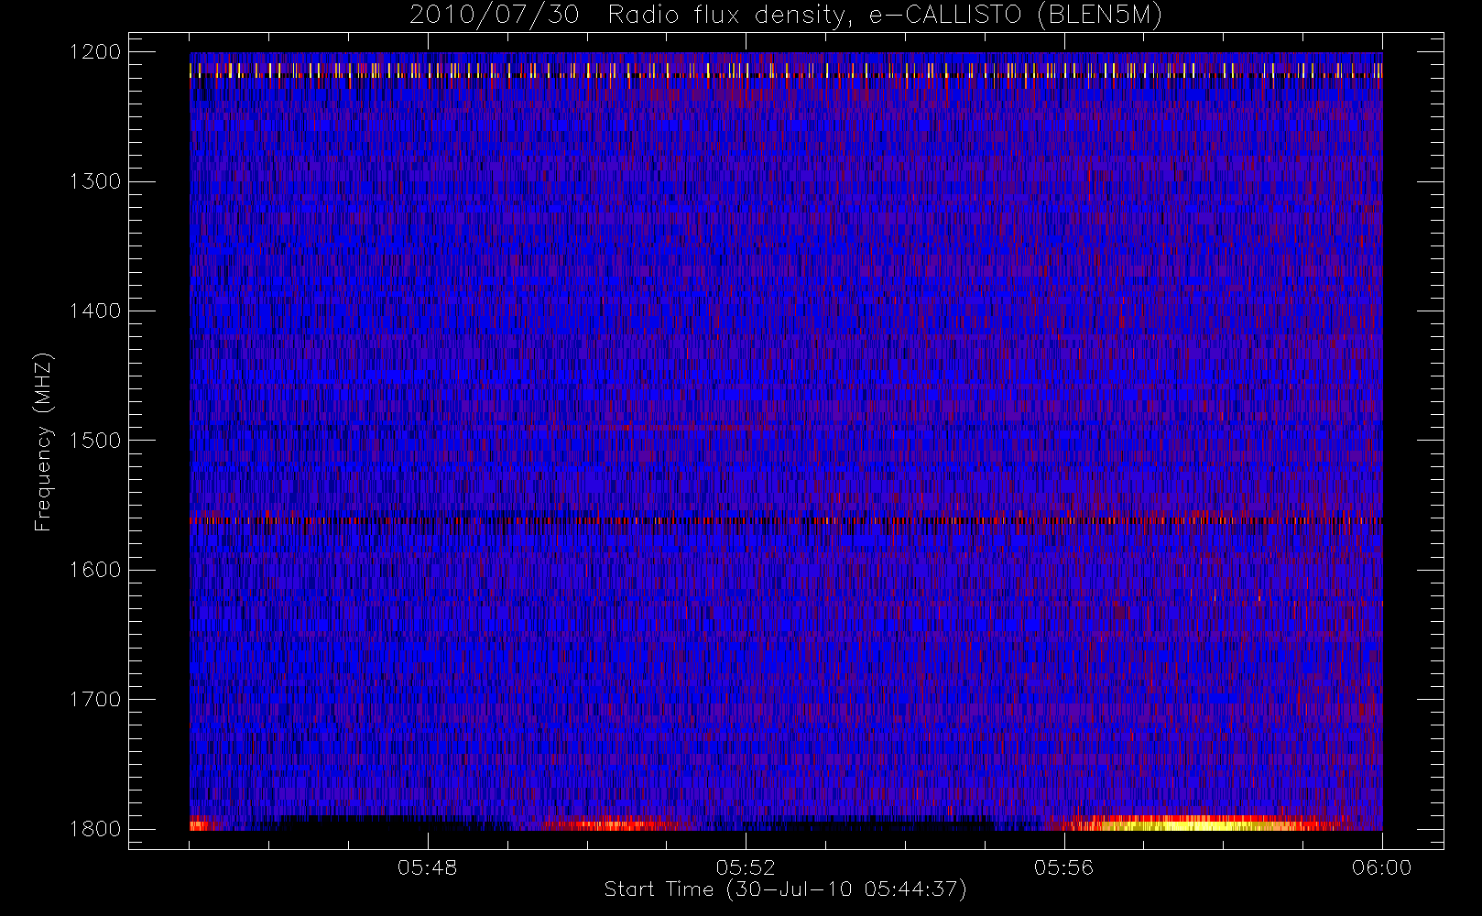Click the 1700 frequency tick label
This screenshot has height=916, width=1482.
tap(95, 699)
